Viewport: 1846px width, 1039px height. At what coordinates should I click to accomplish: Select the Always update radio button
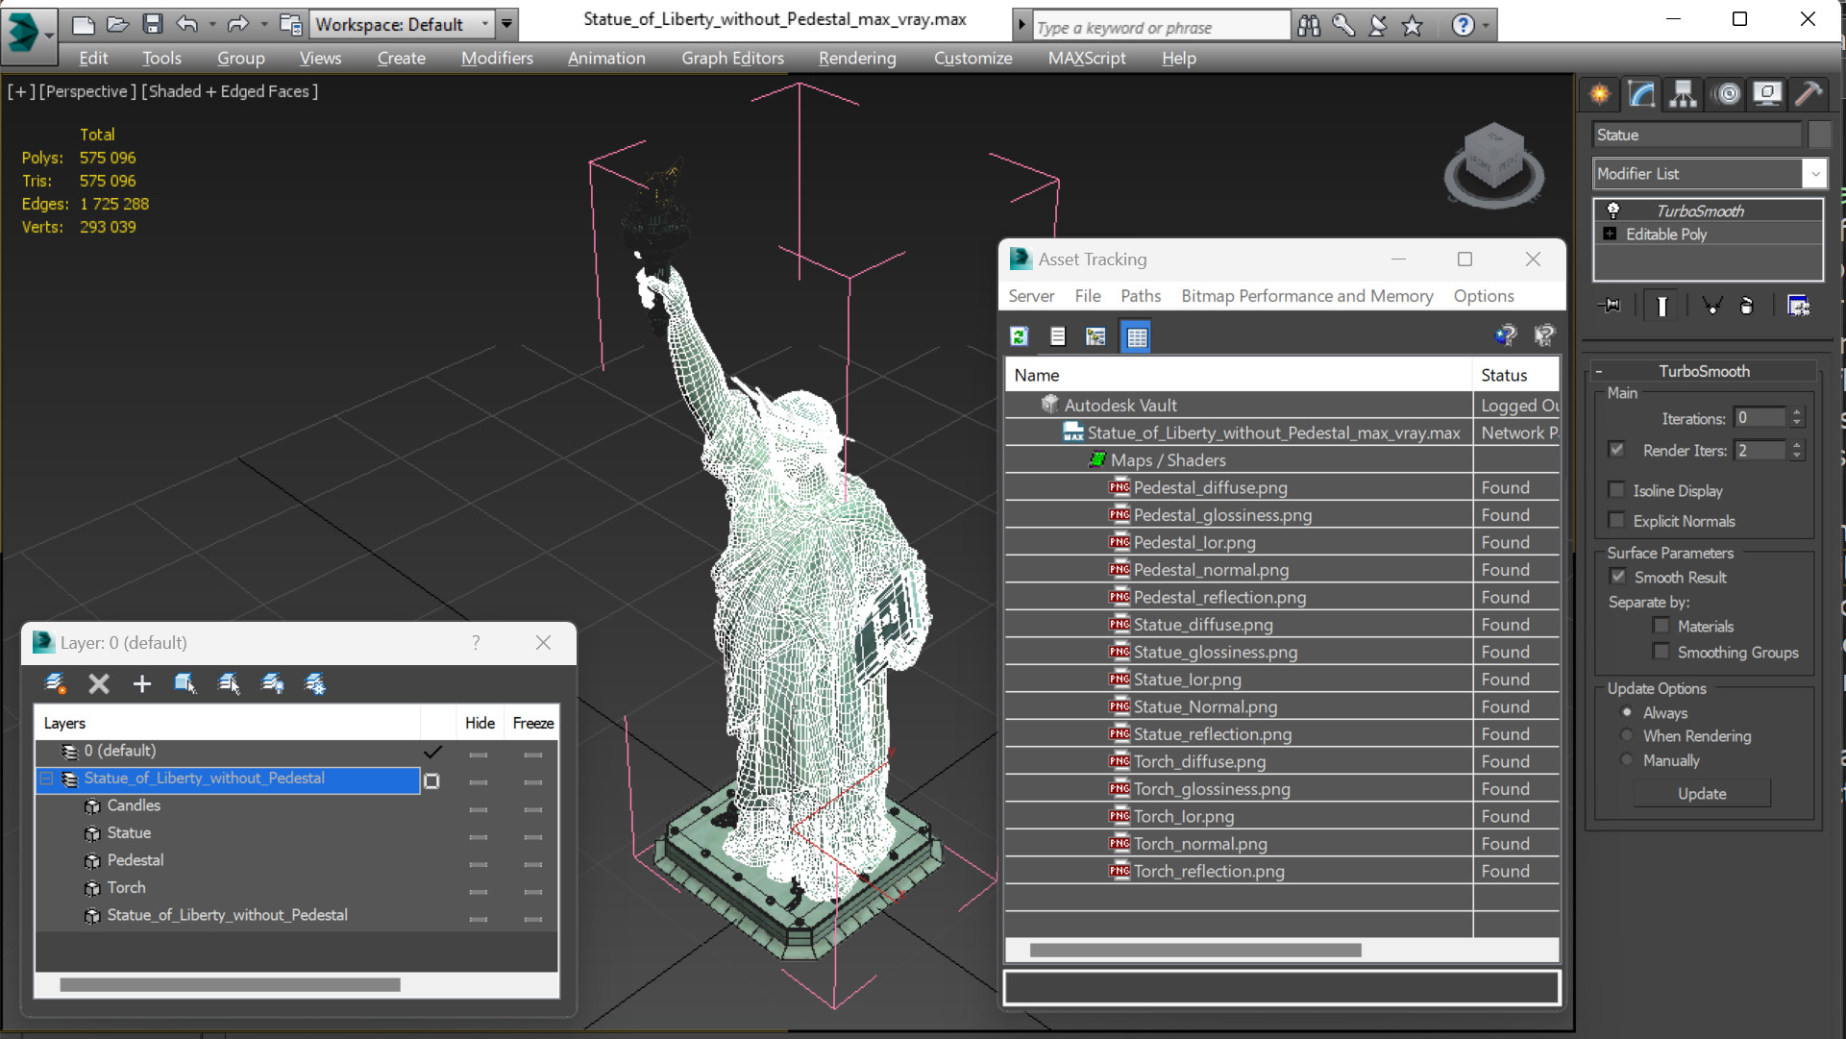1627,712
